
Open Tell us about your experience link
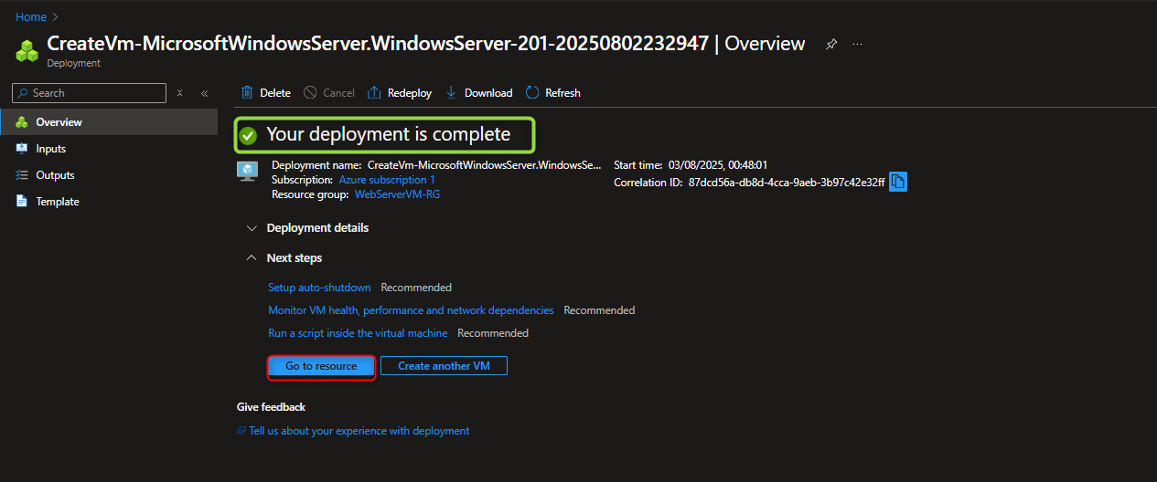[x=359, y=431]
